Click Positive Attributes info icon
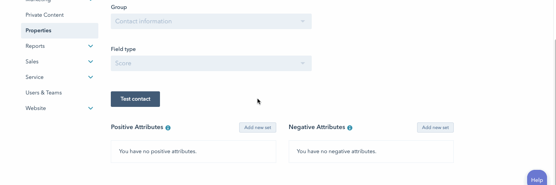The height and width of the screenshot is (185, 556). (168, 128)
